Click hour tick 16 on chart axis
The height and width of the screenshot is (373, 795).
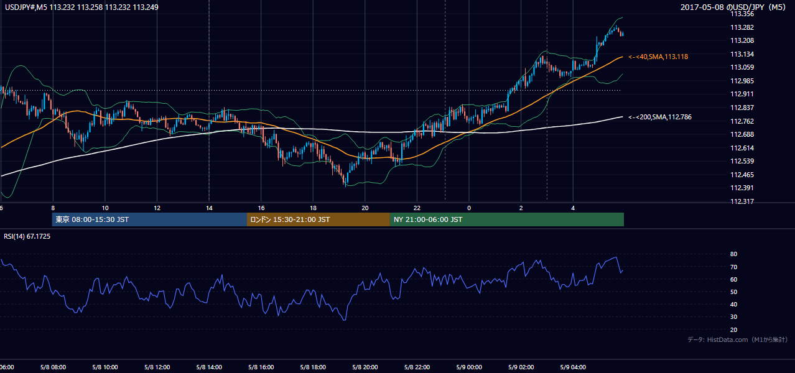[261, 208]
